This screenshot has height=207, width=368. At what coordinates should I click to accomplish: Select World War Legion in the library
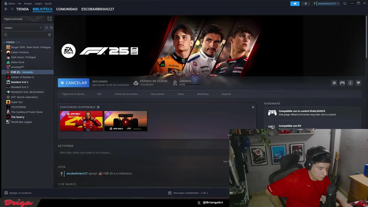pyautogui.click(x=27, y=122)
